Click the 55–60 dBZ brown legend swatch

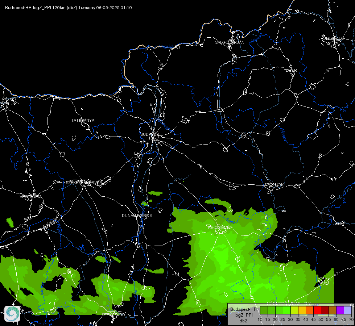pos(333,310)
